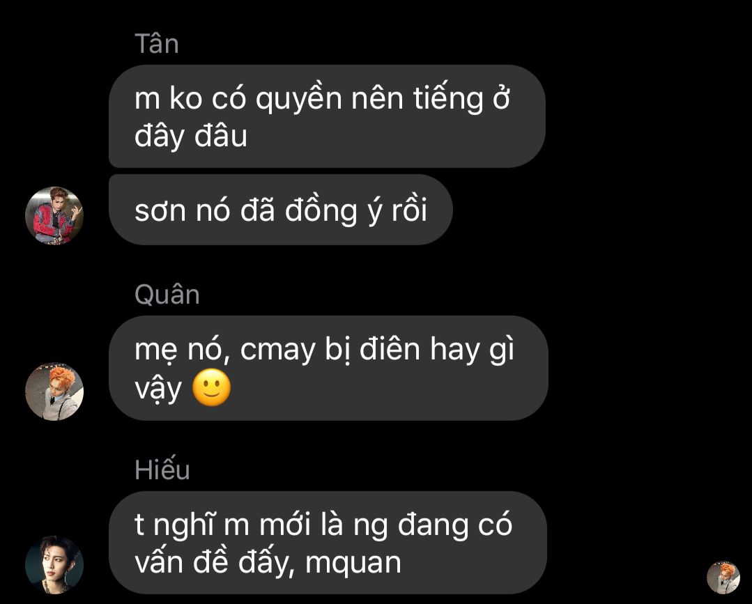Click the word 'sơn' in Tân's message
752x604 pixels.
(x=160, y=211)
